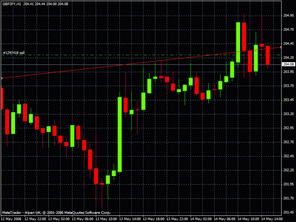Click the '#1297418 sell' order label
The image size is (296, 222).
tap(14, 53)
